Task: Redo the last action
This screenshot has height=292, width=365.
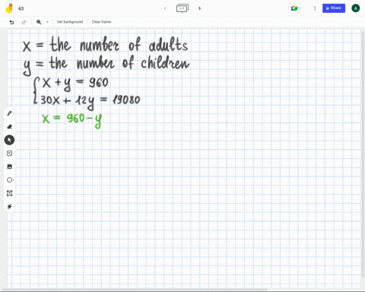Action: pos(24,22)
